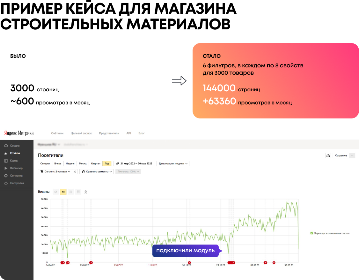This screenshot has width=359, height=280.
Task: Remove the Сегмент: 2 условия filter via X
Action: click(75, 171)
